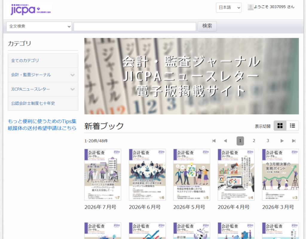Screen dimensions: 306x239
Task: Select 全てのカテゴリ in sidebar
Action: click(43, 60)
